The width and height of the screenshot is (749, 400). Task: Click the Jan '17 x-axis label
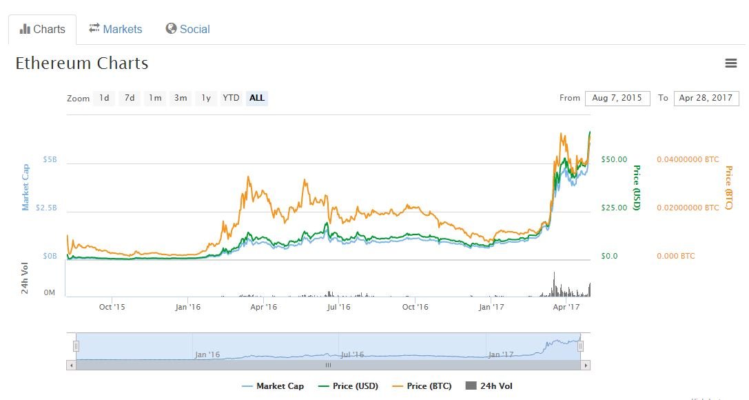click(491, 307)
